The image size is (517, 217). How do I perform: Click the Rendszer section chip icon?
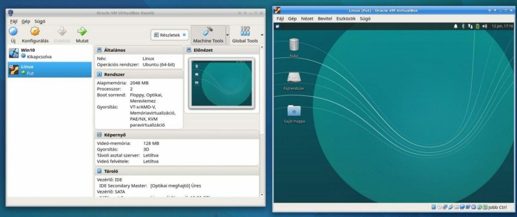coord(100,74)
